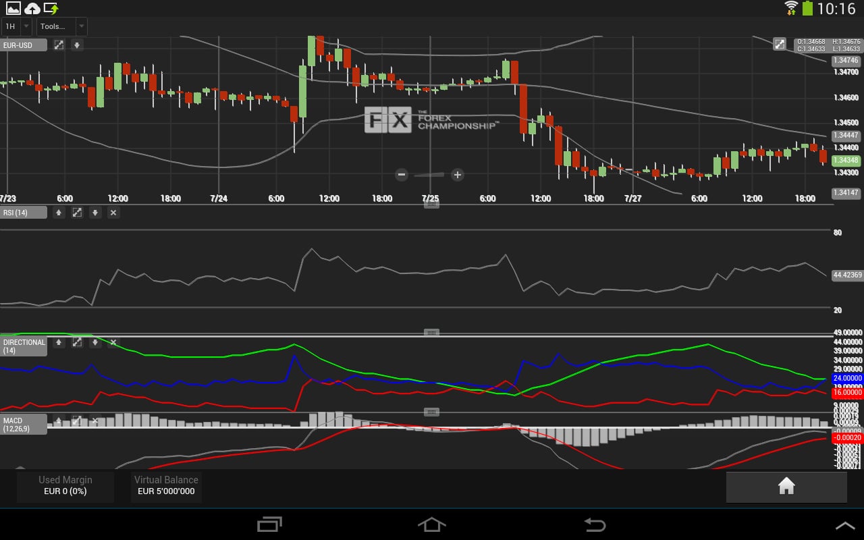Image resolution: width=864 pixels, height=540 pixels.
Task: Click the 1.34447 middle band price tag
Action: pos(846,136)
